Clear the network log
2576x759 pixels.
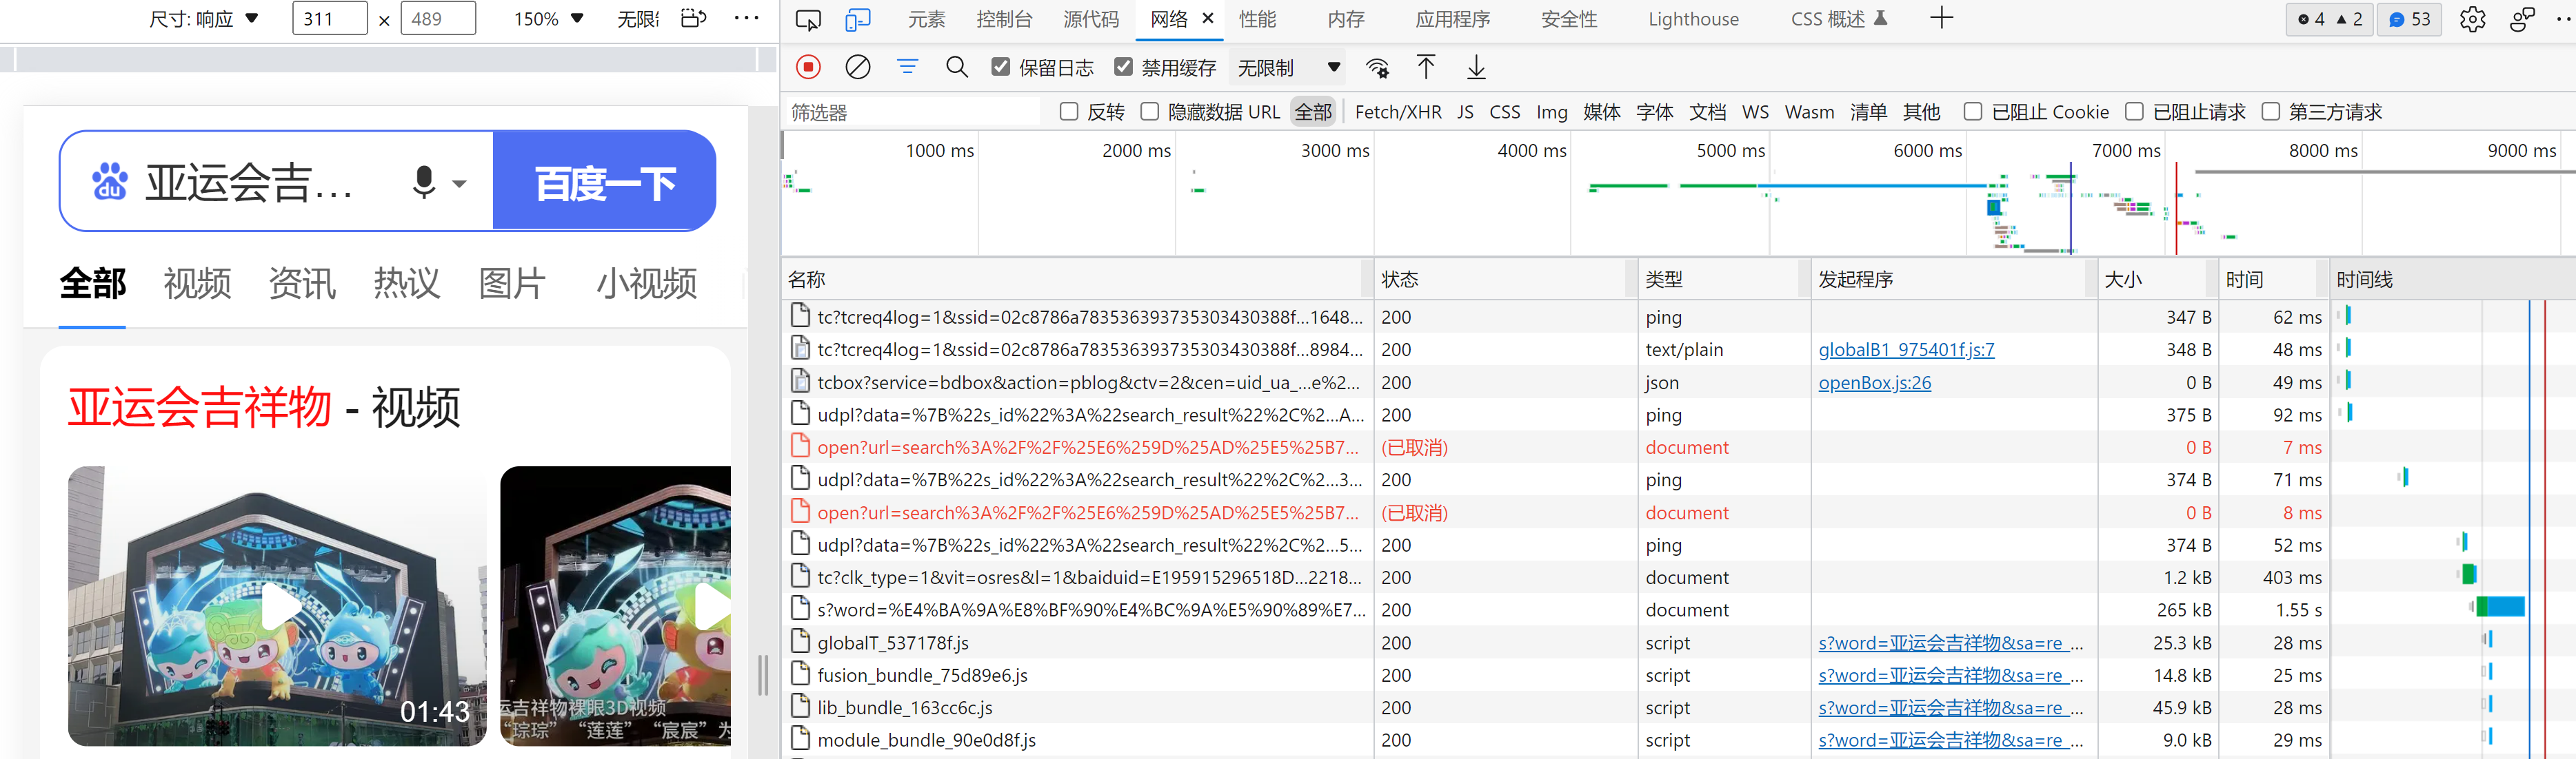(x=857, y=67)
